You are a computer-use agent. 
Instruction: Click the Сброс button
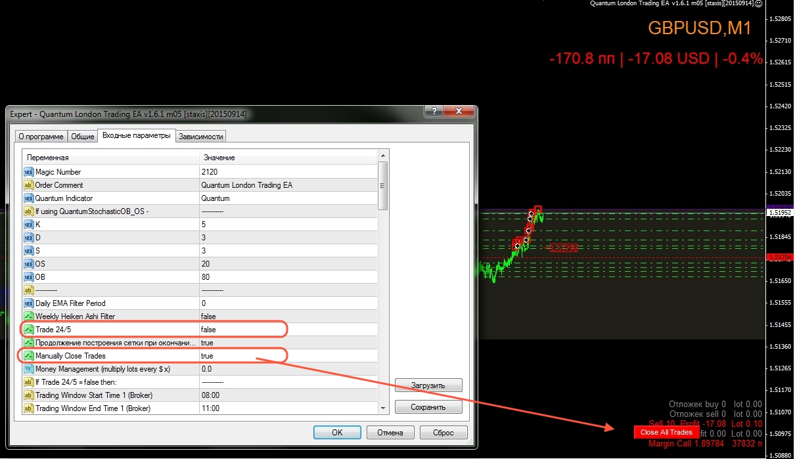(444, 433)
